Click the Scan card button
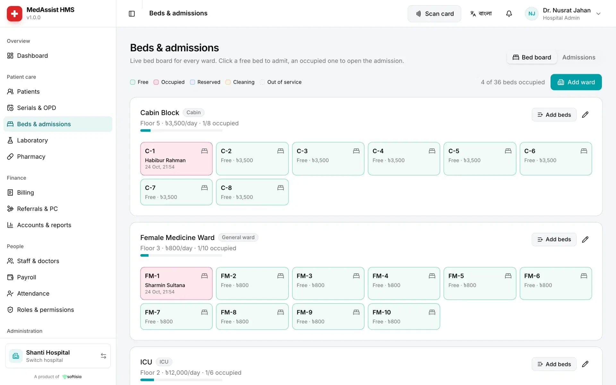 (x=434, y=13)
